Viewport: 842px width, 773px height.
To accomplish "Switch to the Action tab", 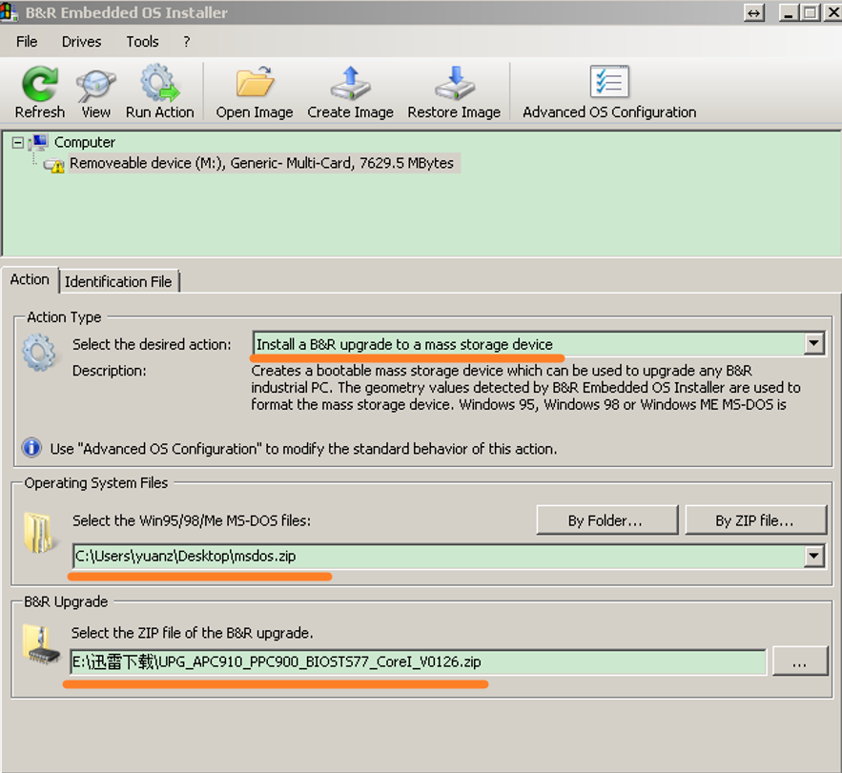I will pyautogui.click(x=30, y=279).
